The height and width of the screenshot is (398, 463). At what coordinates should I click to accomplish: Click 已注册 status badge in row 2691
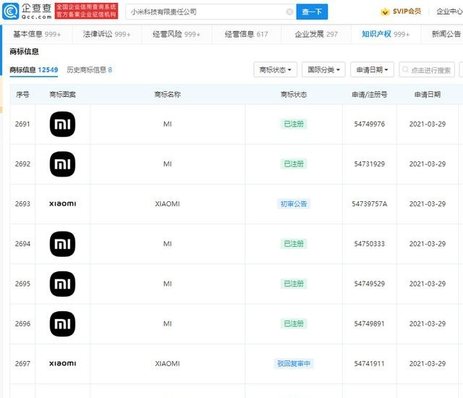pyautogui.click(x=294, y=124)
